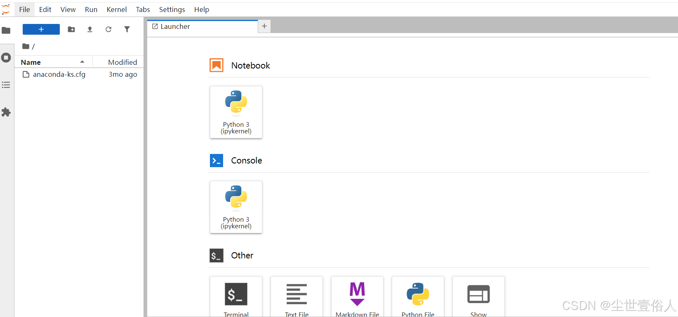Create a new Python File
678x317 pixels.
tap(418, 297)
